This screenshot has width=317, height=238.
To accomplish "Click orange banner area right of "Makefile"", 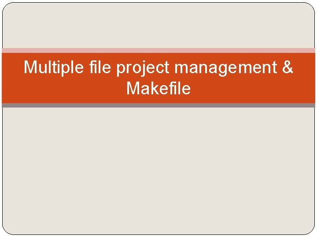I will coord(253,88).
